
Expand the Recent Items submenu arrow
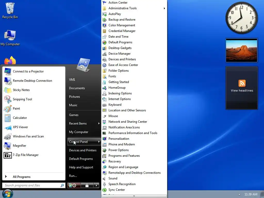point(99,123)
